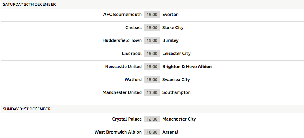Click the 16:30 kickoff time for Arsenal match
The height and width of the screenshot is (138, 304).
152,132
